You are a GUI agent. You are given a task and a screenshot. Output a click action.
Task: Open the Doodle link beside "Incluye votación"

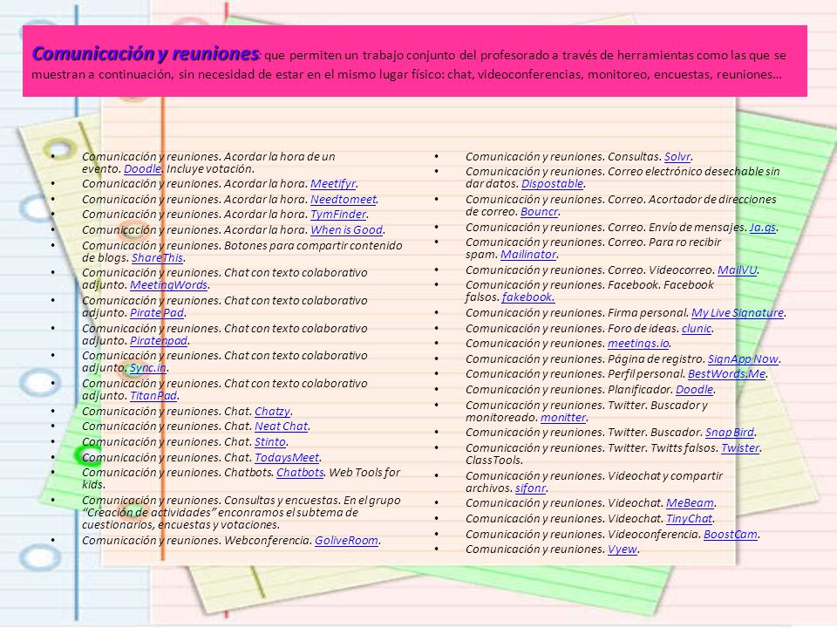142,168
